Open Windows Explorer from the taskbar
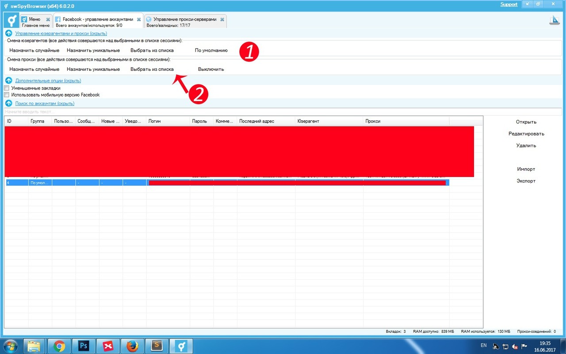The image size is (566, 354). (34, 346)
